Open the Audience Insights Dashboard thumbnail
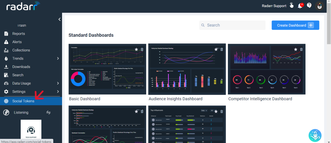The height and width of the screenshot is (143, 331). pyautogui.click(x=187, y=69)
